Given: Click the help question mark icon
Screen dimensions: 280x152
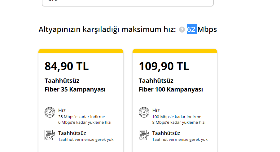Looking at the screenshot, I should [x=182, y=30].
